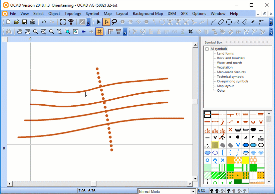275x194 pixels.
Task: Select the 100 contour value symbol
Action: (x=238, y=114)
